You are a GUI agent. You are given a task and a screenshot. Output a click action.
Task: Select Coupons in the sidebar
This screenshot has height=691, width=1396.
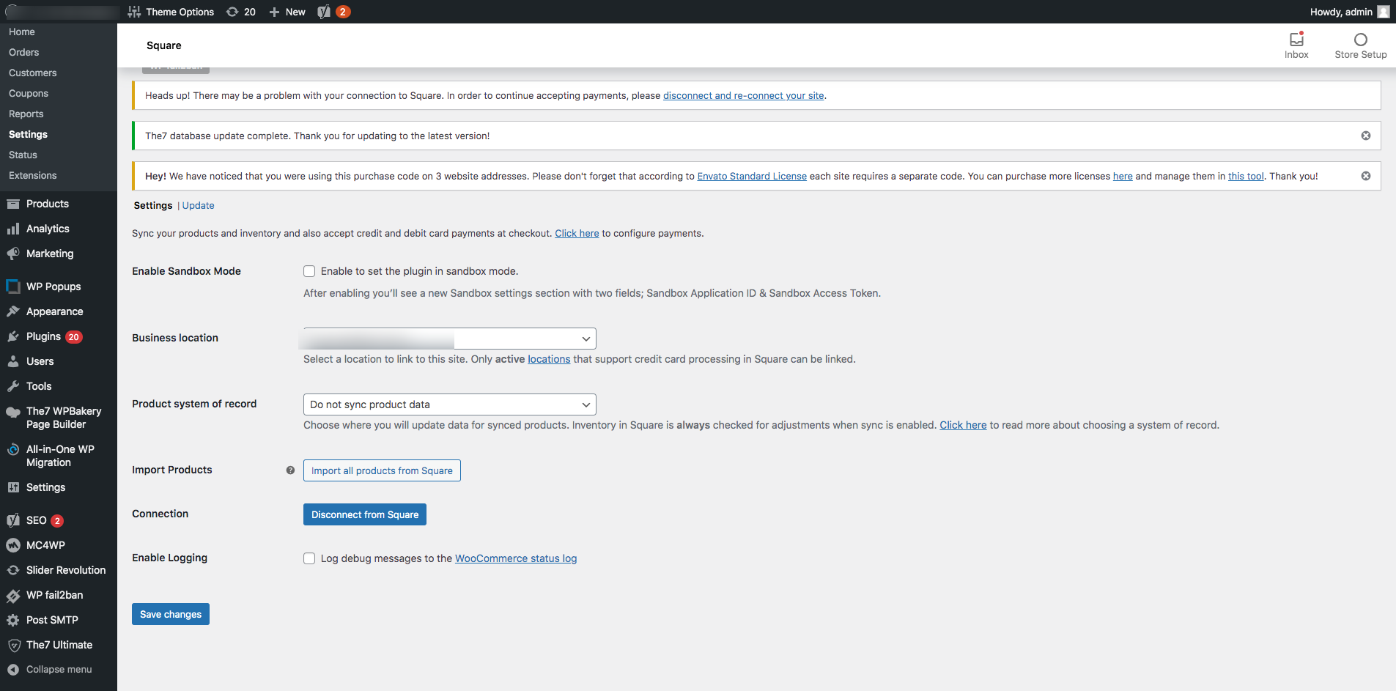tap(29, 94)
